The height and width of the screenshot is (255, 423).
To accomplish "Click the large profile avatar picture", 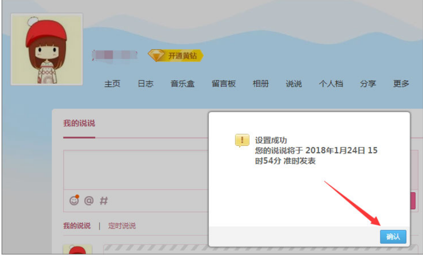I will 47,49.
